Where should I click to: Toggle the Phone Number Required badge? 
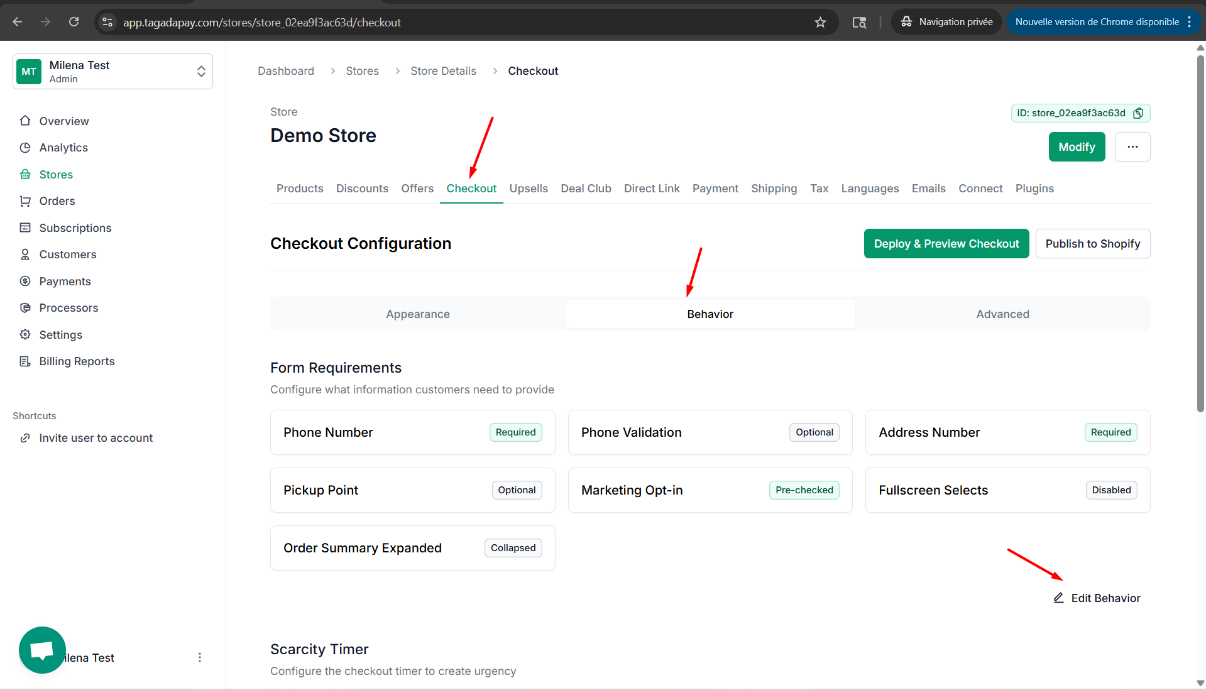(x=515, y=432)
